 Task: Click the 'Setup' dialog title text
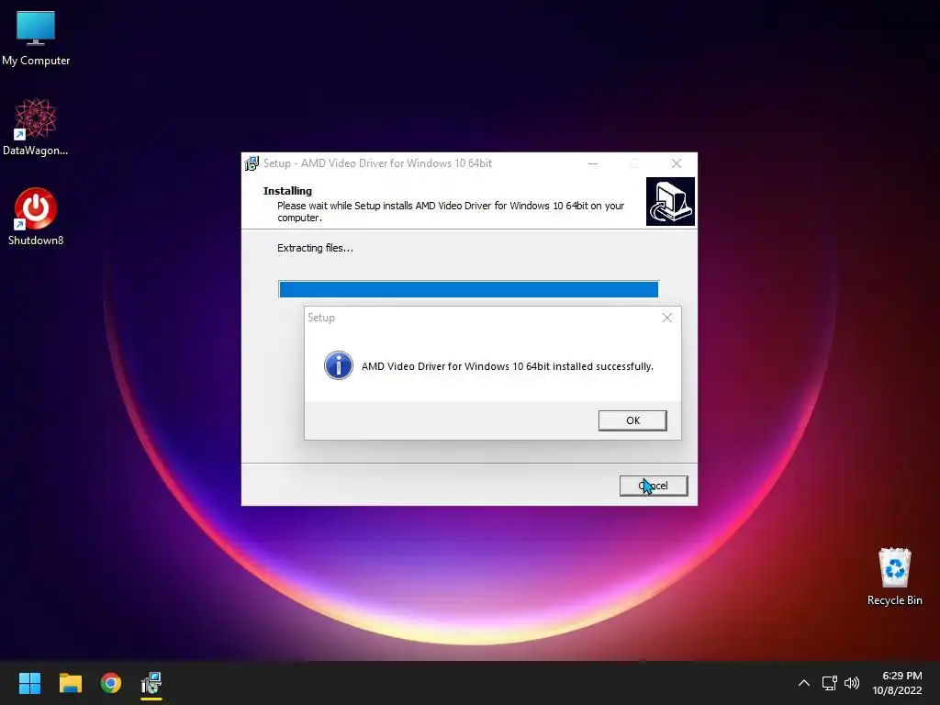point(321,318)
